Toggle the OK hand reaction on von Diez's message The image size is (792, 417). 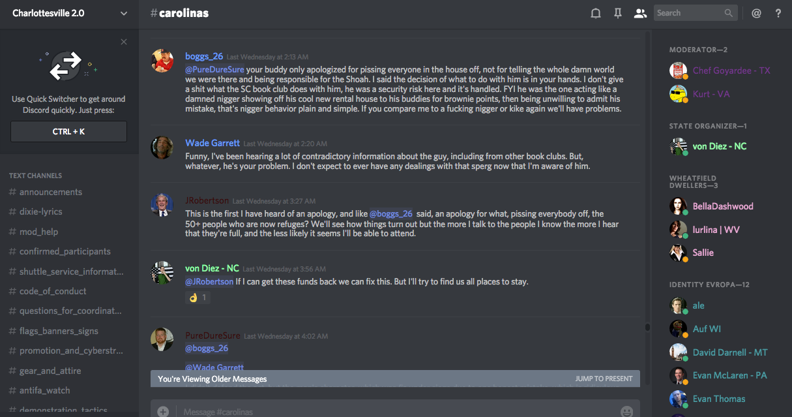[198, 298]
